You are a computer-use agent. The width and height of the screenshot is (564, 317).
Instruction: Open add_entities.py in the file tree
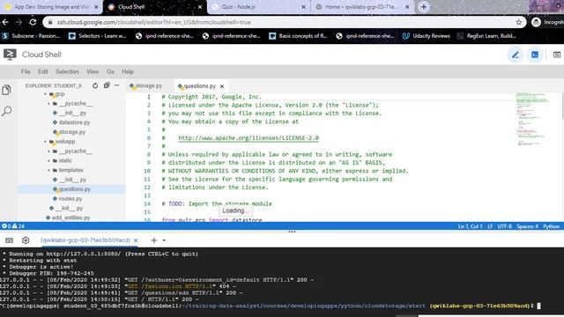point(70,217)
